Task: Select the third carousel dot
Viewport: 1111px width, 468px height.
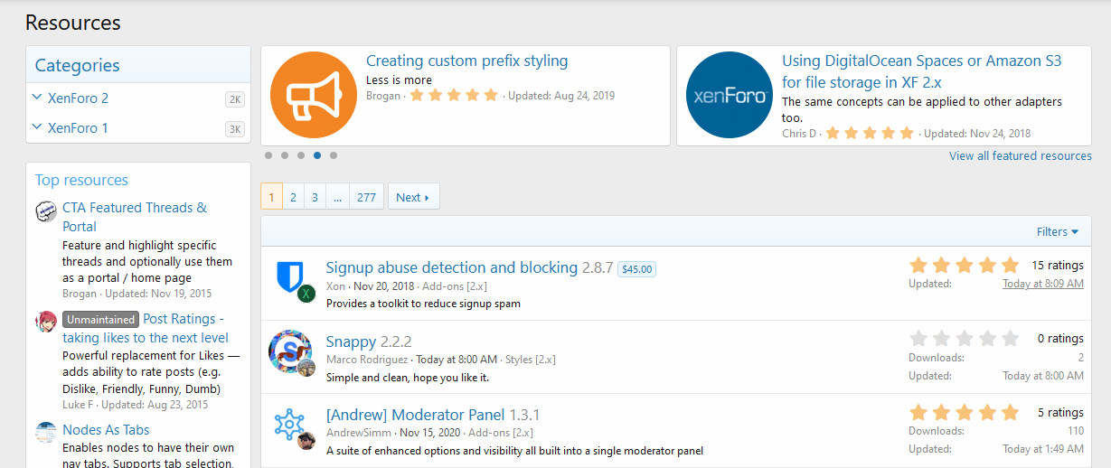Action: (301, 155)
